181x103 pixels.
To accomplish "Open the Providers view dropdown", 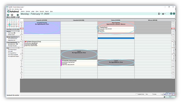I will [x=157, y=94].
